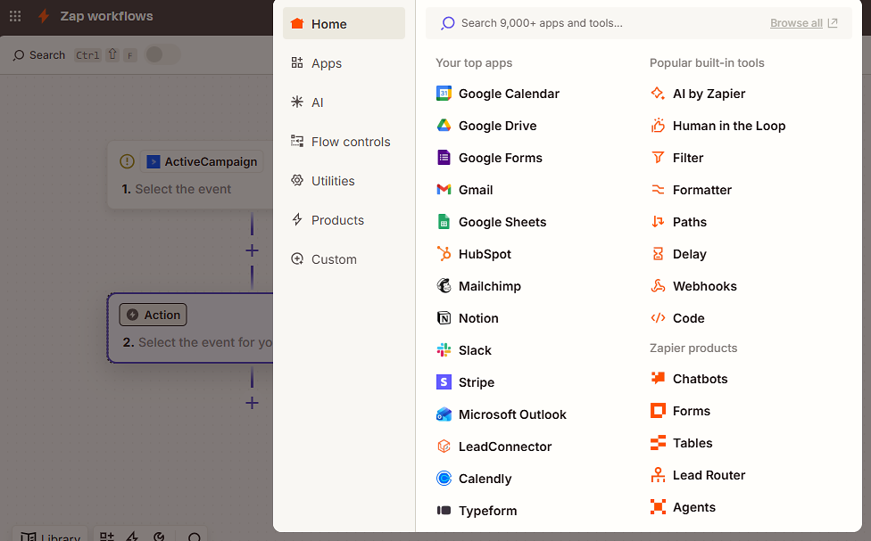This screenshot has width=871, height=541.
Task: Pick the Slack logo icon
Action: click(444, 350)
